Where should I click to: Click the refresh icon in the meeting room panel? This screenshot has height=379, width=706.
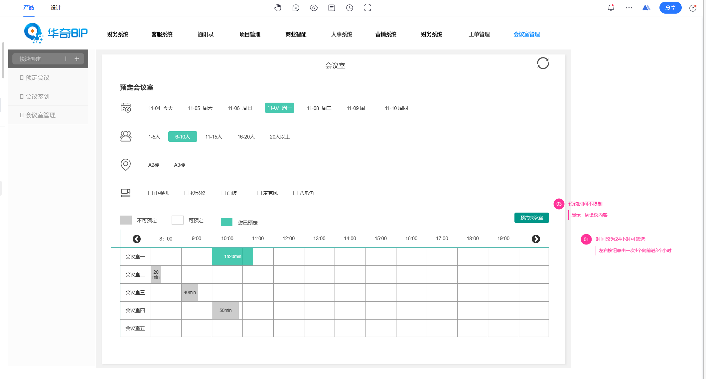point(543,63)
